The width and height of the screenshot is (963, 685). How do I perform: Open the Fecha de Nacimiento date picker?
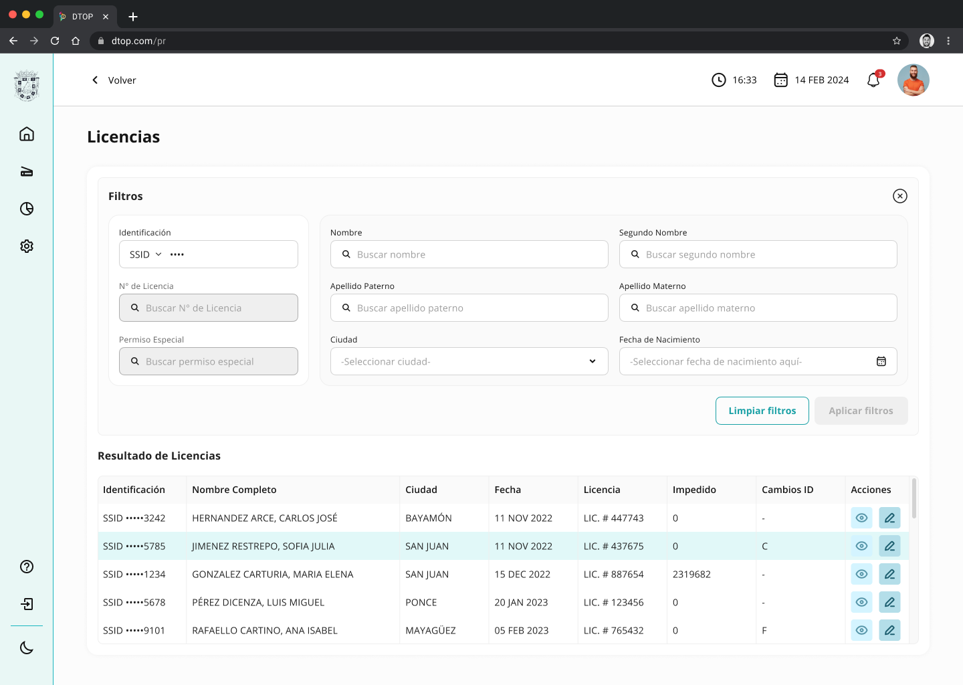point(881,361)
